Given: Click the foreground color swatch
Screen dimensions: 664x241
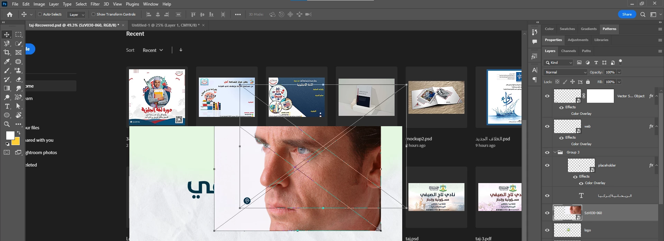Looking at the screenshot, I should (x=10, y=135).
